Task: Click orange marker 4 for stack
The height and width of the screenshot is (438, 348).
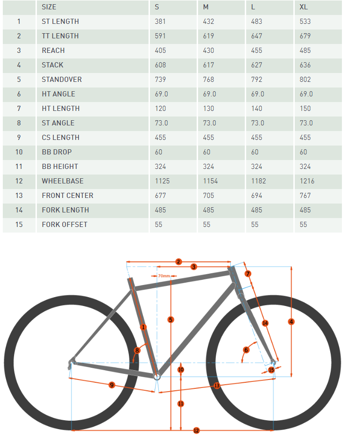Action: pos(291,321)
